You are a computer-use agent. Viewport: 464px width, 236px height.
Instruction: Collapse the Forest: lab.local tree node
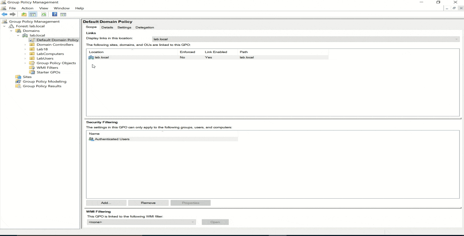tap(4, 26)
